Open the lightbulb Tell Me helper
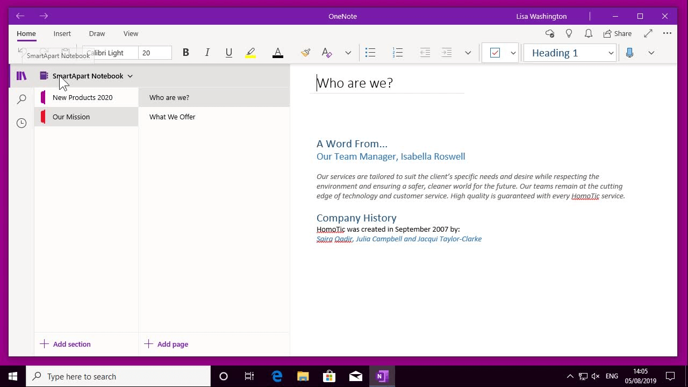Image resolution: width=688 pixels, height=387 pixels. coord(569,33)
